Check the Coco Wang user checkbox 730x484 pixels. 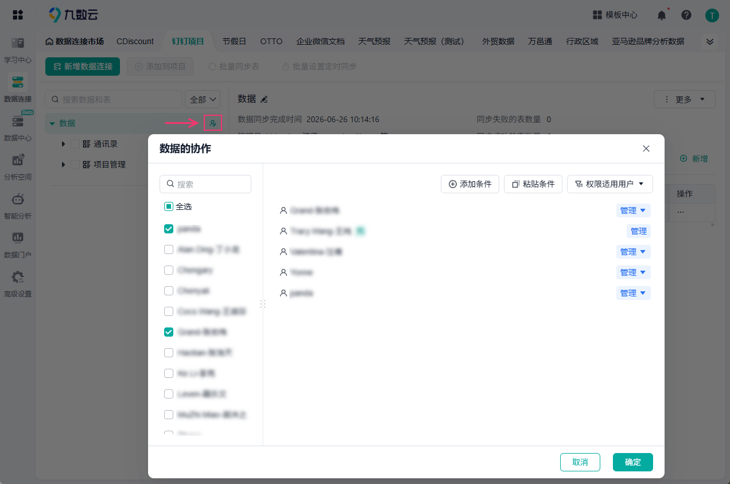coord(169,311)
